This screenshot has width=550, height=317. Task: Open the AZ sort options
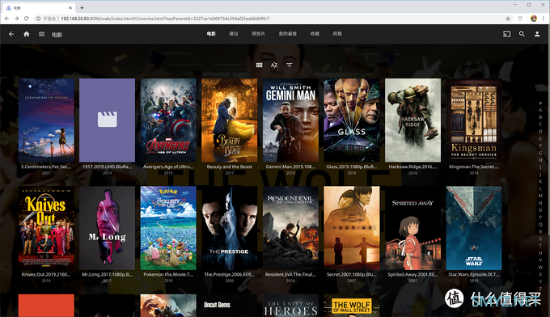coord(274,65)
